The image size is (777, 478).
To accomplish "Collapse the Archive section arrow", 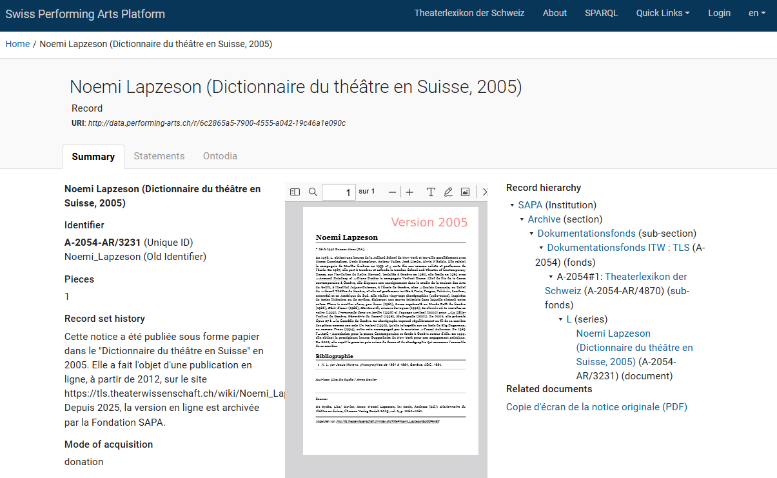I will 522,220.
